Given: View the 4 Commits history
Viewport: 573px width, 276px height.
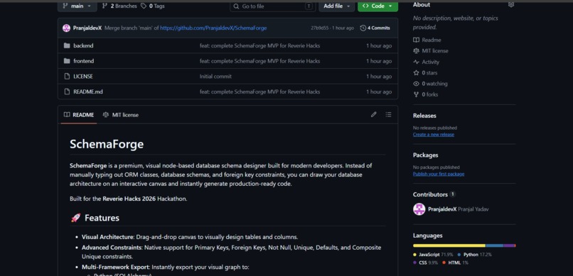Looking at the screenshot, I should coord(375,28).
